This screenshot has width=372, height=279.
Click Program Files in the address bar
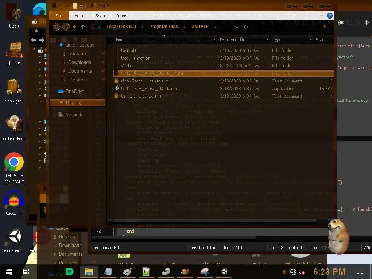pos(163,27)
